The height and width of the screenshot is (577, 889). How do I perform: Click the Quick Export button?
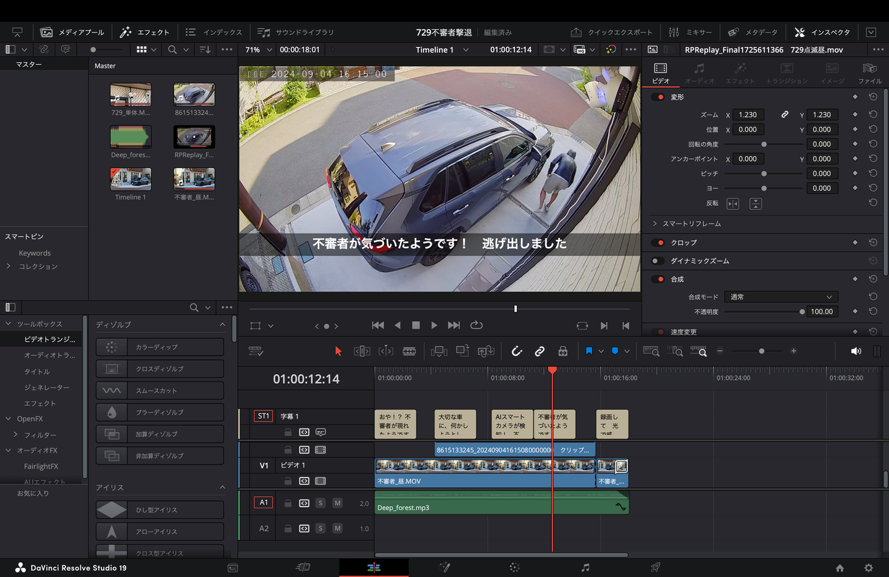[611, 32]
